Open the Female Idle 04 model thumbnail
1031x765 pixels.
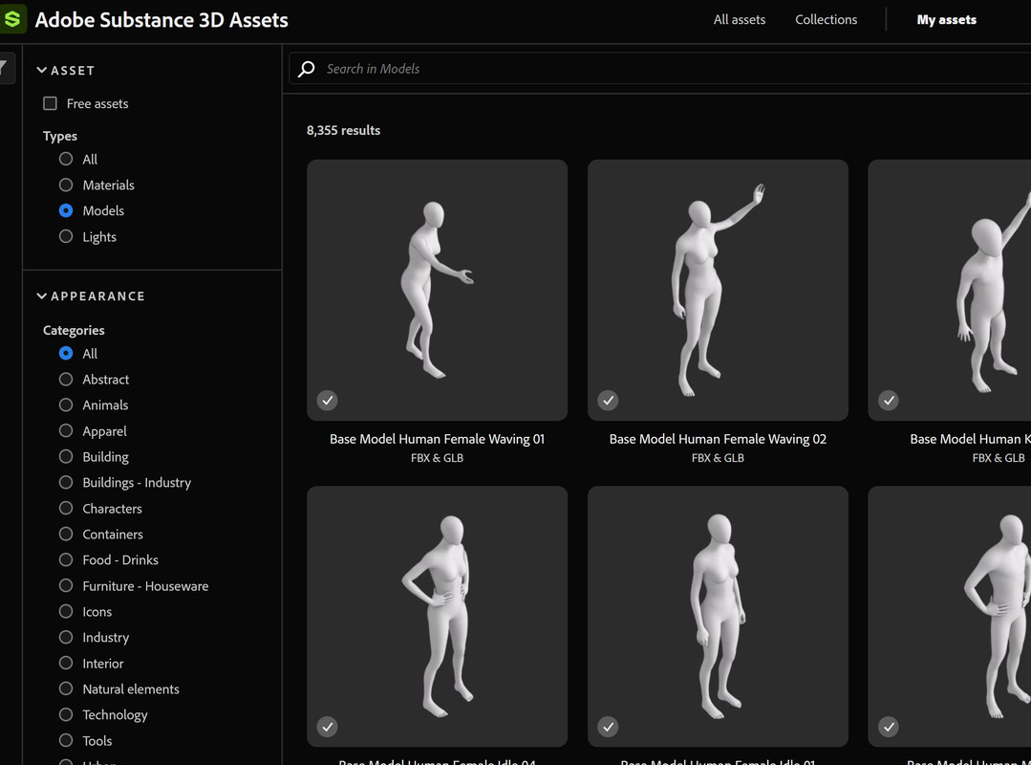pos(438,617)
